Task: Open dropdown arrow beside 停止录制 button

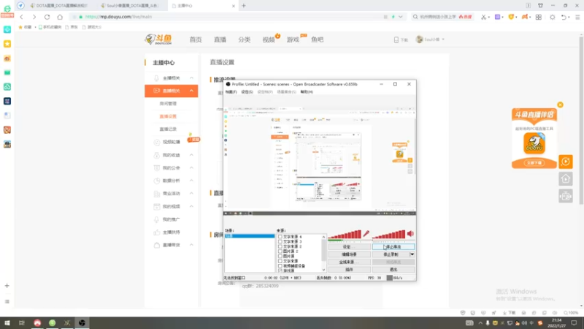Action: 412,254
